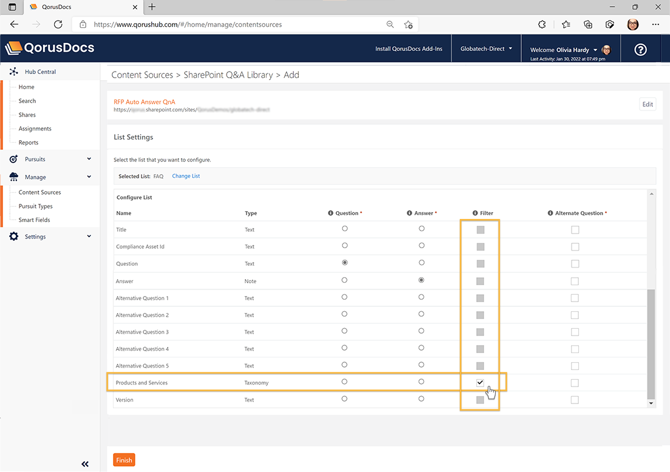Click the Finish button
Viewport: 670px width, 472px height.
(x=124, y=460)
